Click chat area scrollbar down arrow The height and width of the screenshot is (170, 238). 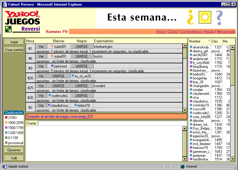(184, 159)
